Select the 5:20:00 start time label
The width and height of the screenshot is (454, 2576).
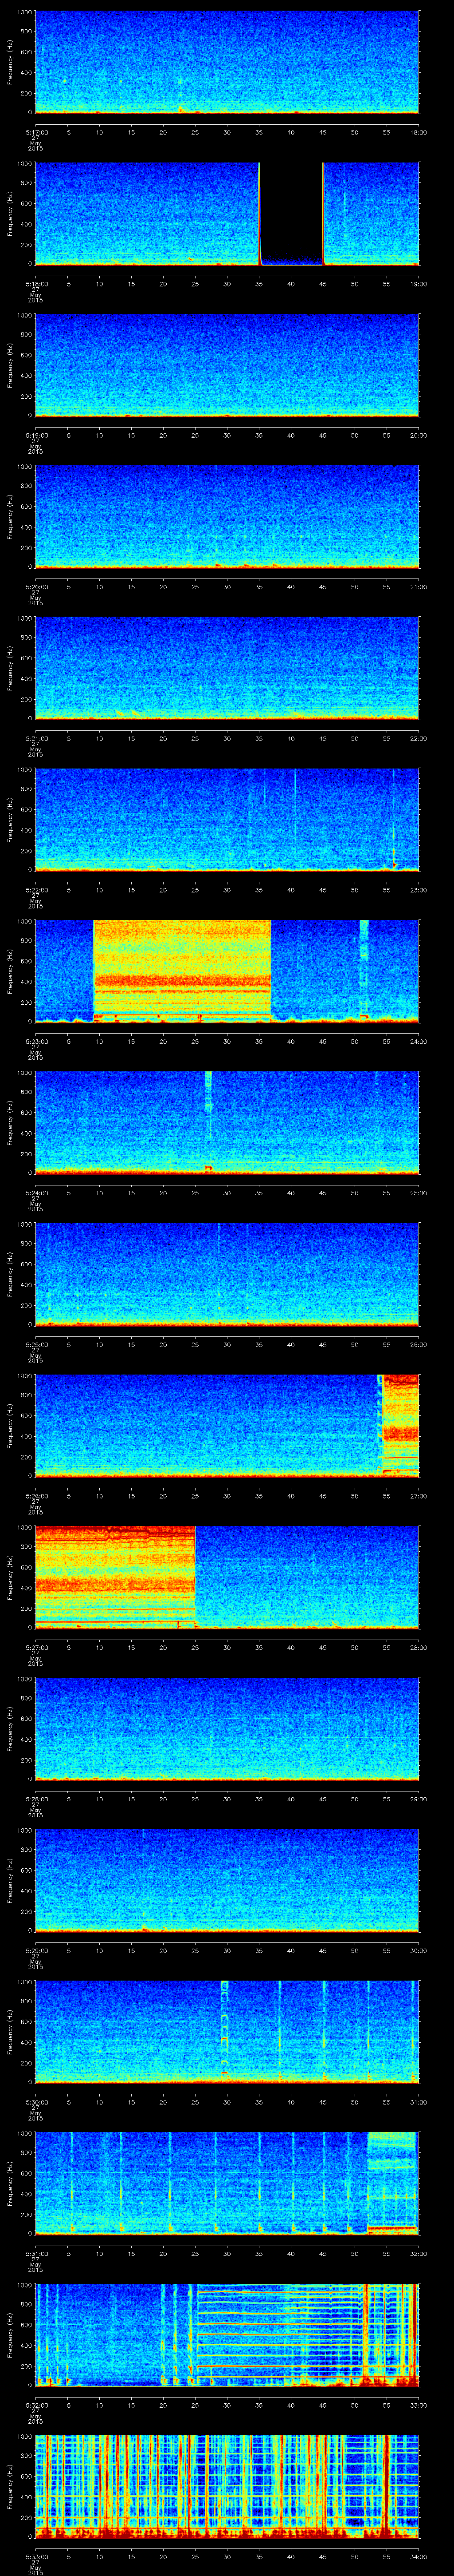[x=37, y=587]
